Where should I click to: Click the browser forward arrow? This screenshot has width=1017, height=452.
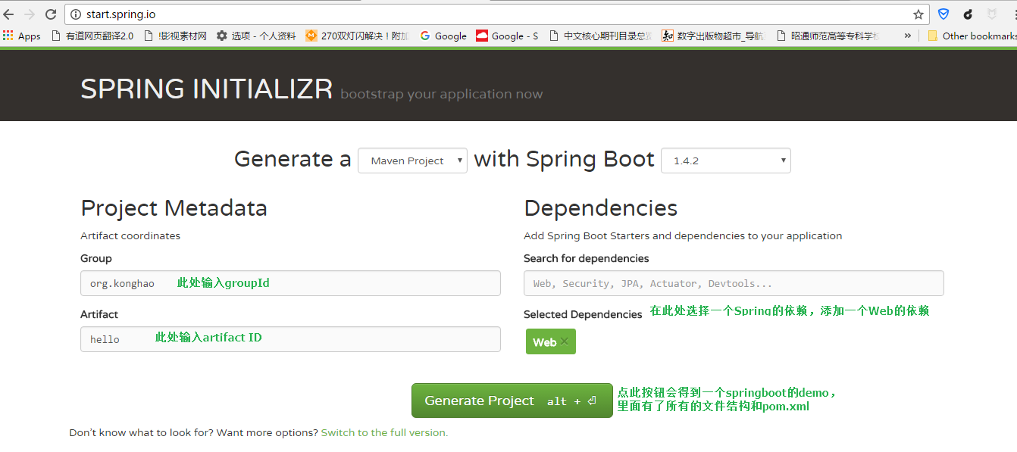(30, 14)
